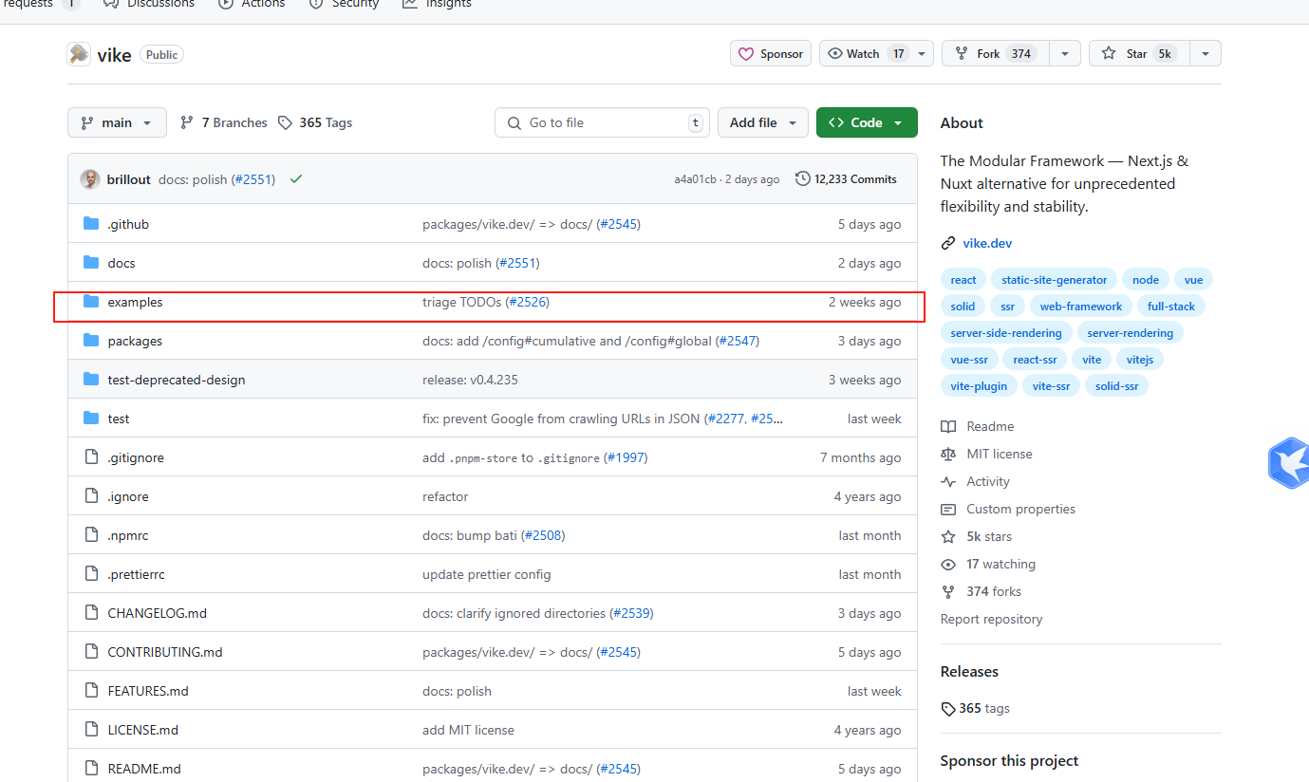Click the pulse icon beside Activity
This screenshot has width=1309, height=782.
coord(948,481)
